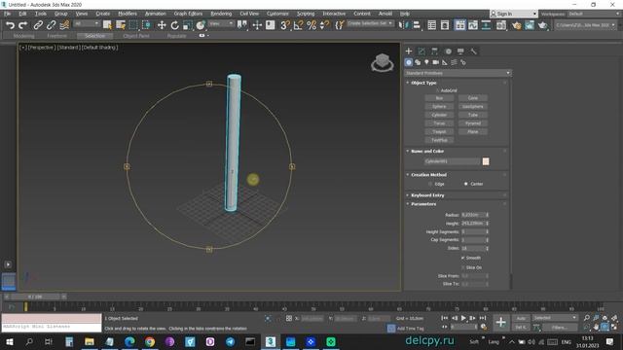Viewport: 623px width, 350px height.
Task: Click the object color swatch
Action: [486, 161]
